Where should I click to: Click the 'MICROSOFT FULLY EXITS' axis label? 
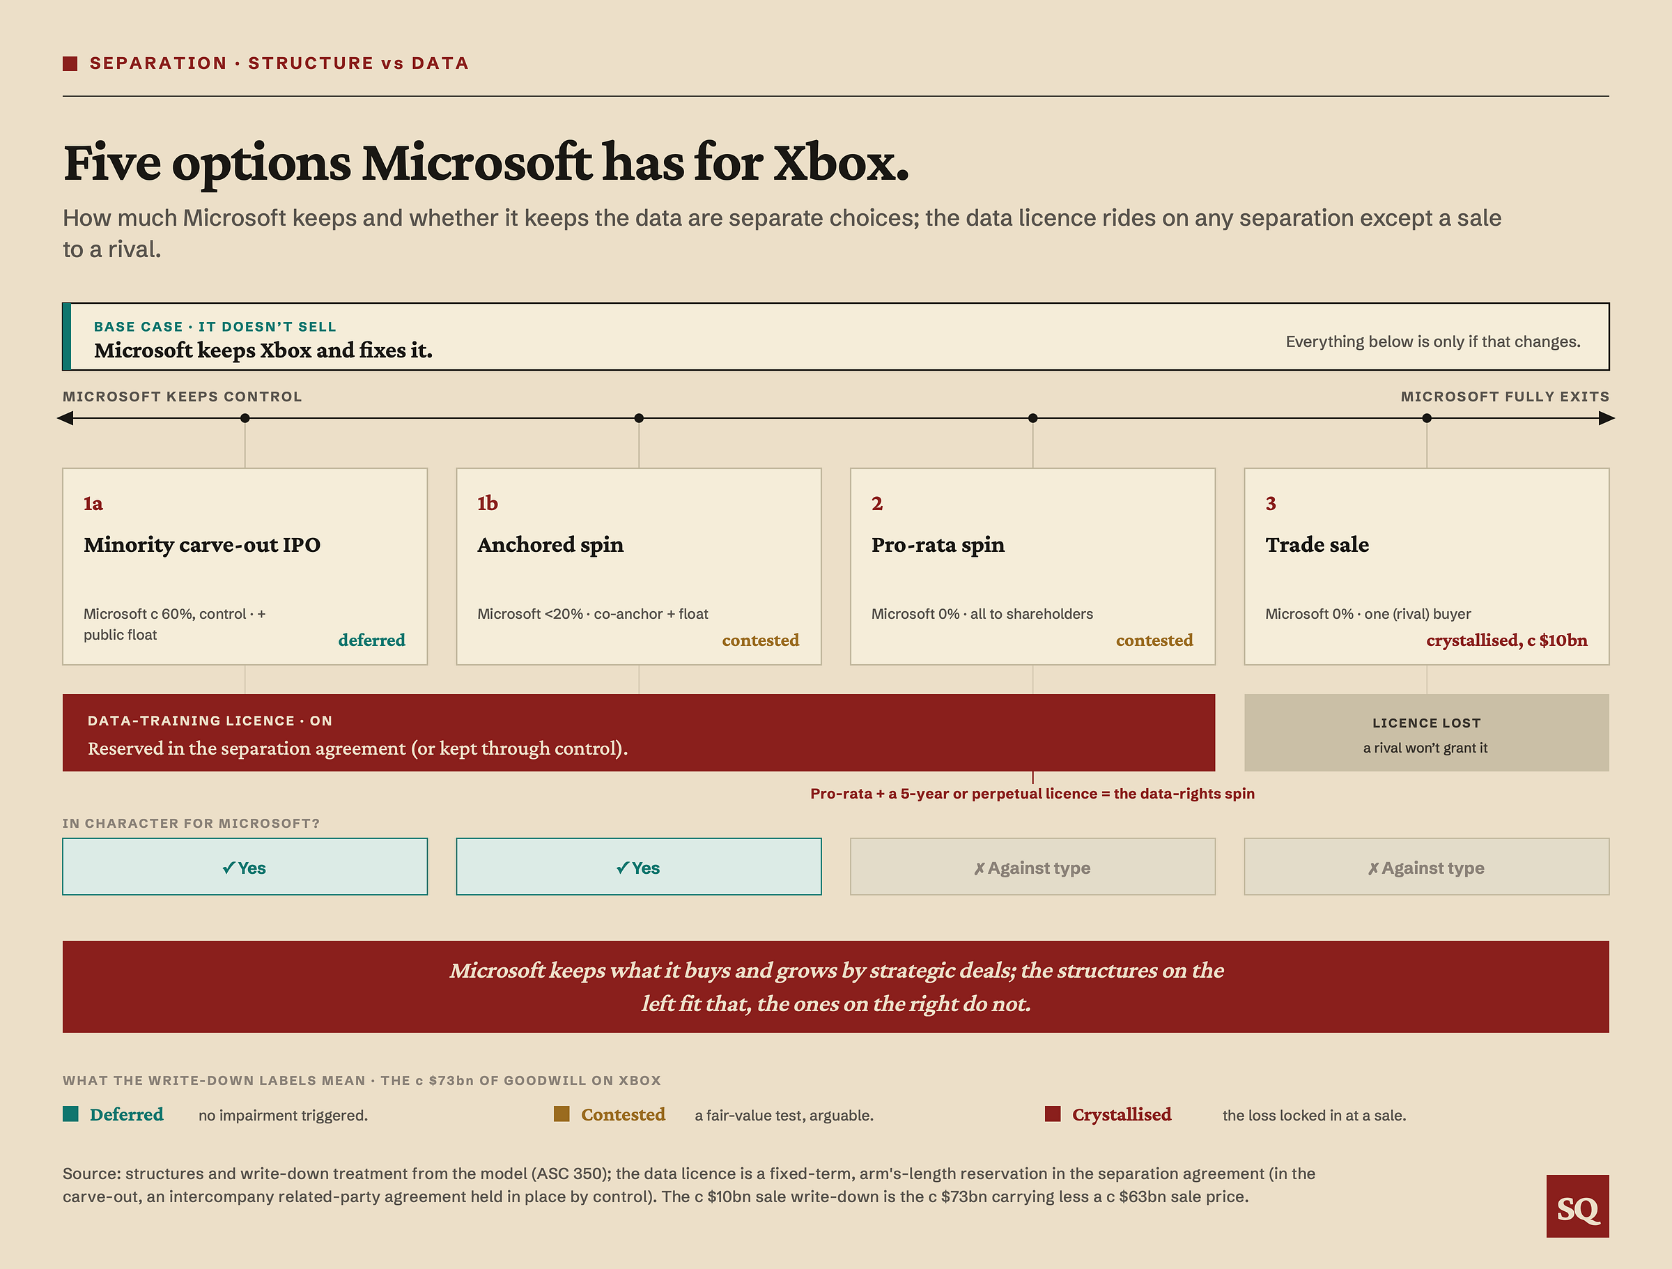[1505, 397]
